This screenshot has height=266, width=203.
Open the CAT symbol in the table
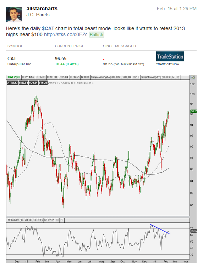pos(12,59)
